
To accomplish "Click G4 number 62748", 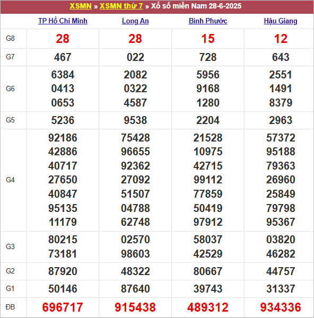I will point(135,222).
